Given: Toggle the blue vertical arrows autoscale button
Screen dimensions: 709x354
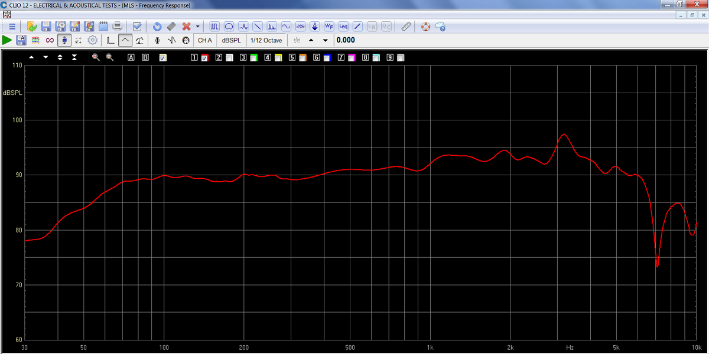Looking at the screenshot, I should (64, 40).
